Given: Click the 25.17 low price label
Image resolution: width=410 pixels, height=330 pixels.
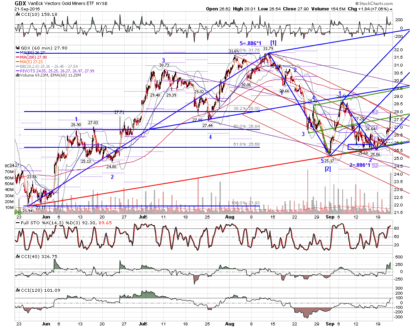Looking at the screenshot, I should tap(329, 161).
